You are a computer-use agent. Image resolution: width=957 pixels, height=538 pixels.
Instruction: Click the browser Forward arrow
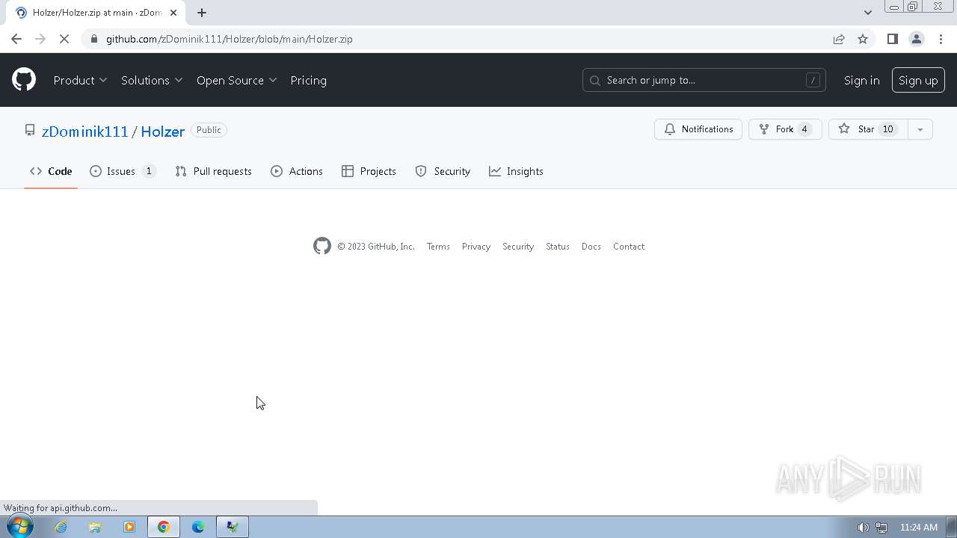coord(40,39)
